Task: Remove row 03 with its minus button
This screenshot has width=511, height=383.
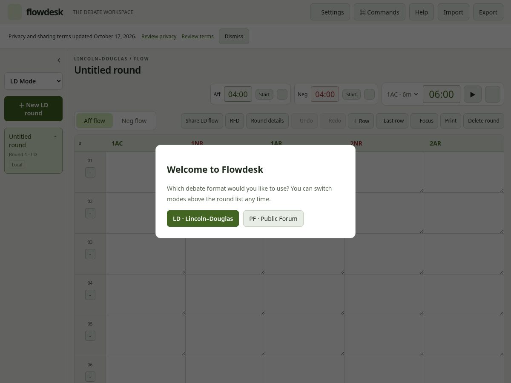Action: (x=90, y=254)
